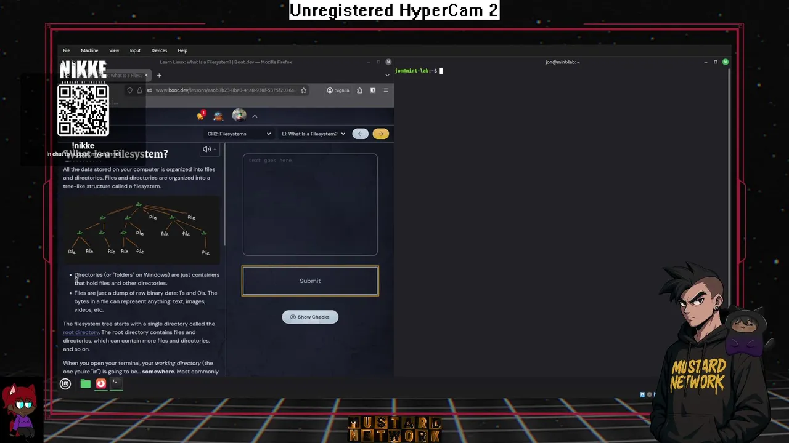Minimize the jon@mint-lab terminal window
Image resolution: width=789 pixels, height=443 pixels.
point(706,62)
